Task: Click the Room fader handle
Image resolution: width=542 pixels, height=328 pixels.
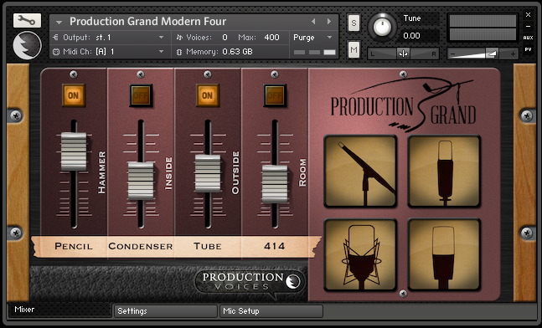Action: pyautogui.click(x=275, y=184)
